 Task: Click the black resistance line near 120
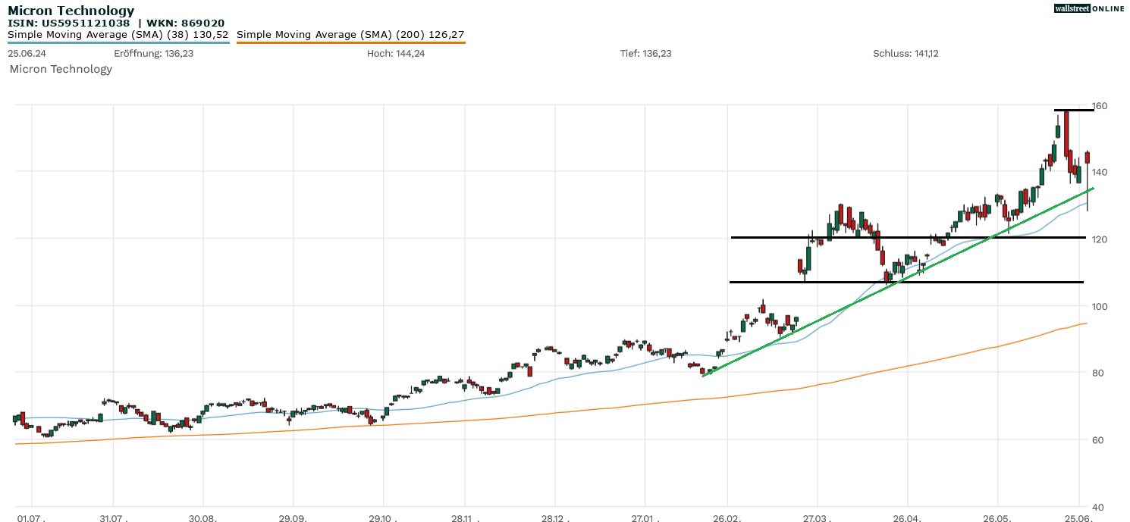pos(908,237)
